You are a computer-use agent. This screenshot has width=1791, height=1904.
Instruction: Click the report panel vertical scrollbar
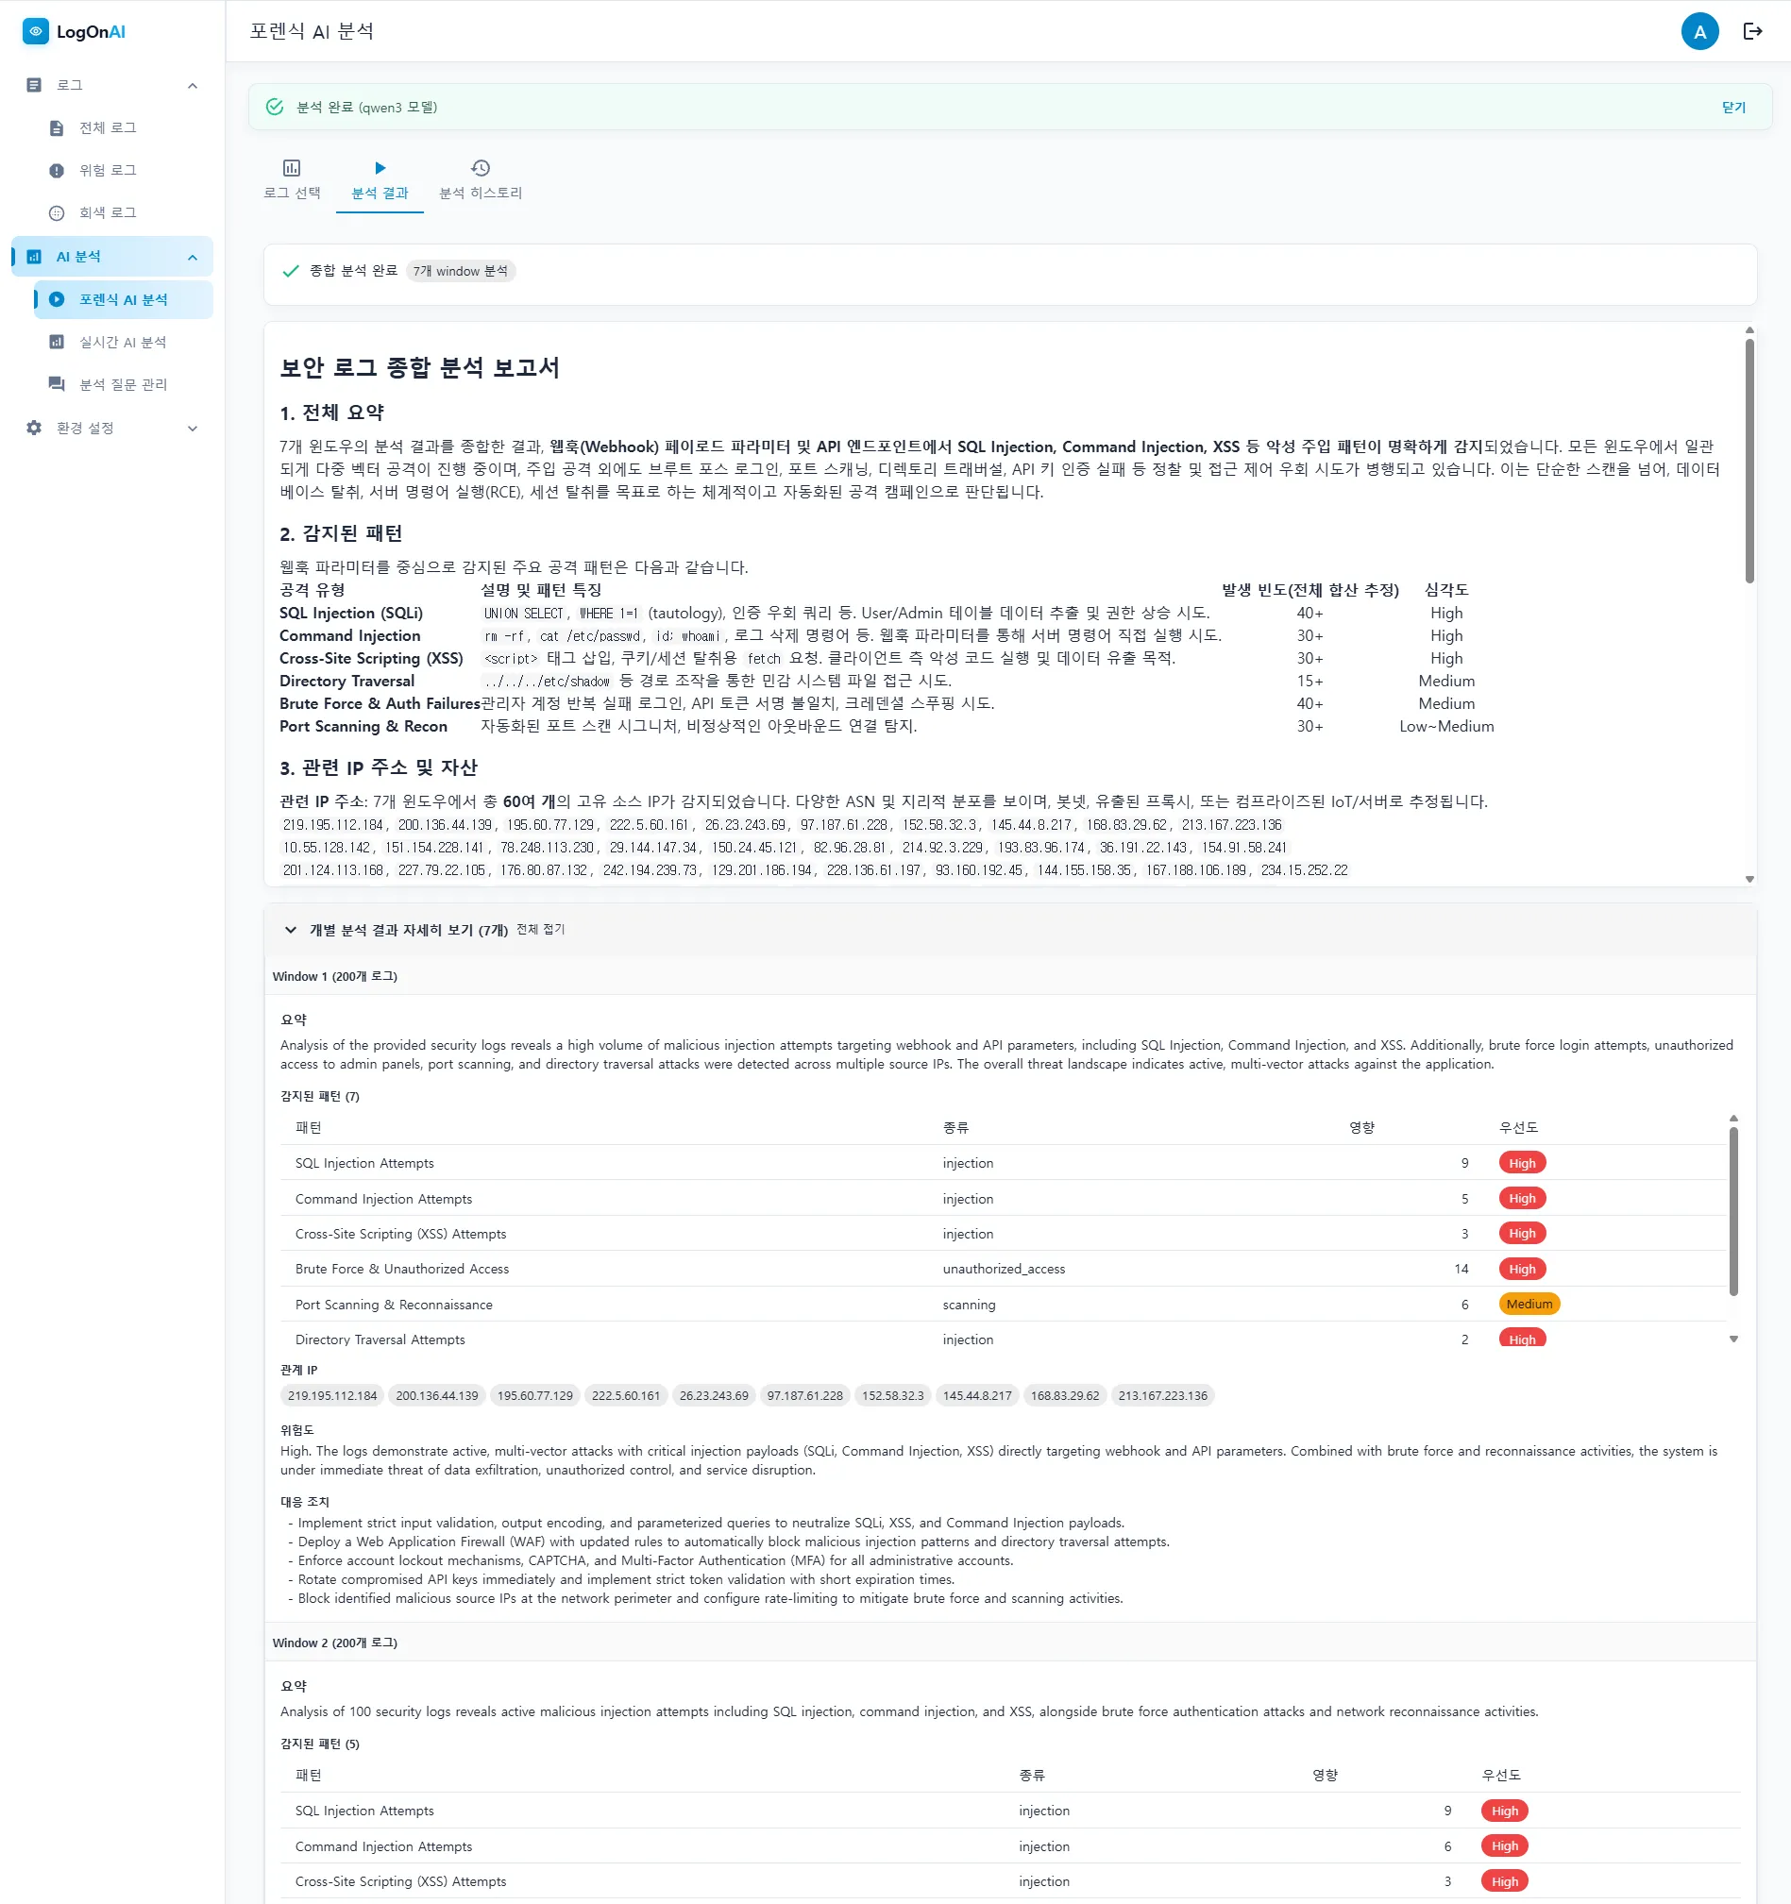click(x=1749, y=462)
